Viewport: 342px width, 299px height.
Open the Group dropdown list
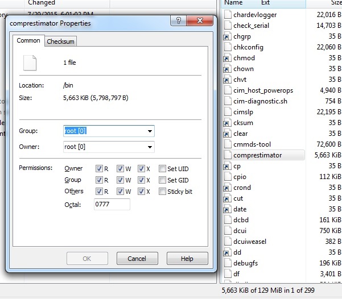[x=150, y=131]
